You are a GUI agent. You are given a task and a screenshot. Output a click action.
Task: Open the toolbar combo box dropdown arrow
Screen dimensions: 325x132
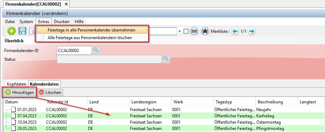pos(180,31)
